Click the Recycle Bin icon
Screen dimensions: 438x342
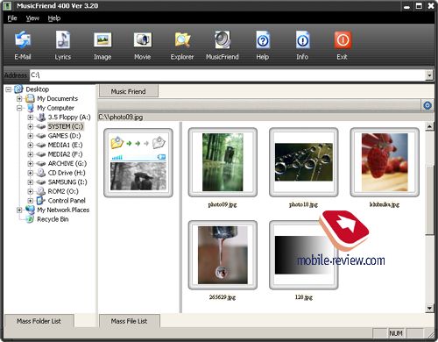tap(30, 219)
